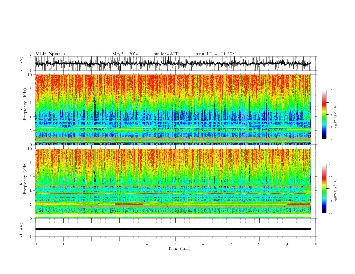Click the -3 label on ch.1 colorbar
The width and height of the screenshot is (355, 274).
(x=331, y=90)
